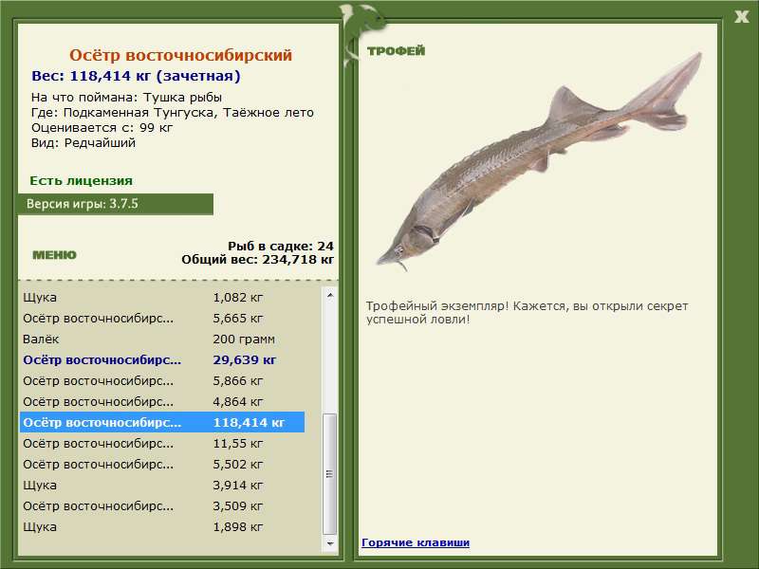Click the Оценивается с: 99 кг line
Viewport: 759px width, 569px height.
102,128
